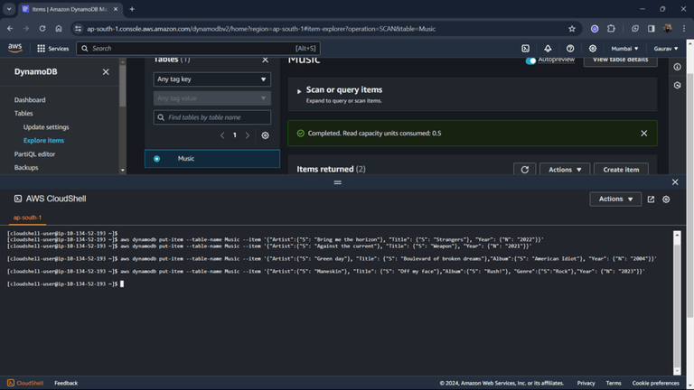Open Update settings in sidebar
This screenshot has height=390, width=694.
[x=46, y=127]
